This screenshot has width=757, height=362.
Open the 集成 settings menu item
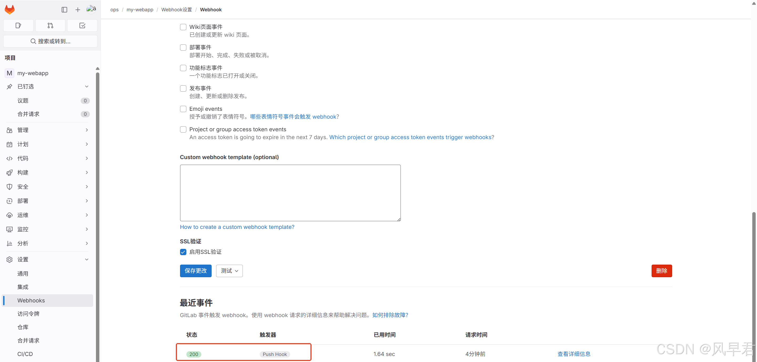tap(23, 287)
